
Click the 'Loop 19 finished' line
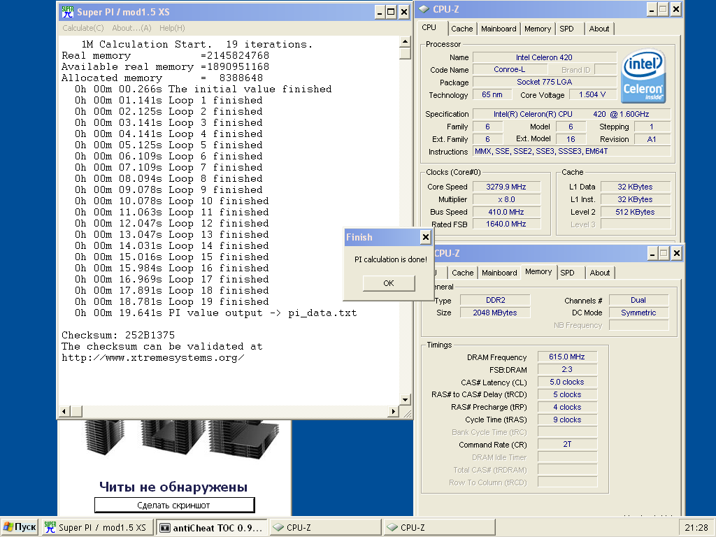(172, 302)
